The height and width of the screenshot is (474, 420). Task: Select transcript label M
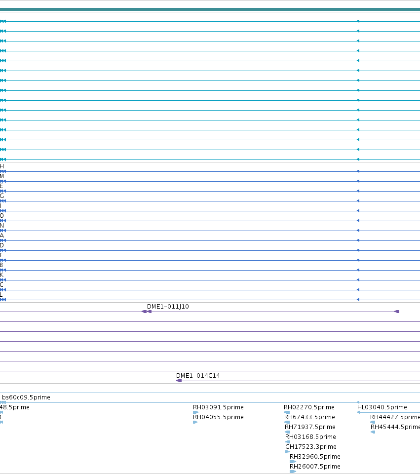pyautogui.click(x=2, y=176)
